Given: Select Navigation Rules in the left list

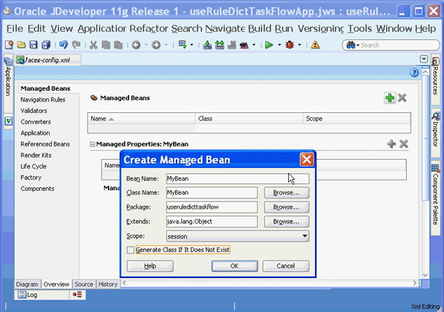Looking at the screenshot, I should pyautogui.click(x=43, y=100).
